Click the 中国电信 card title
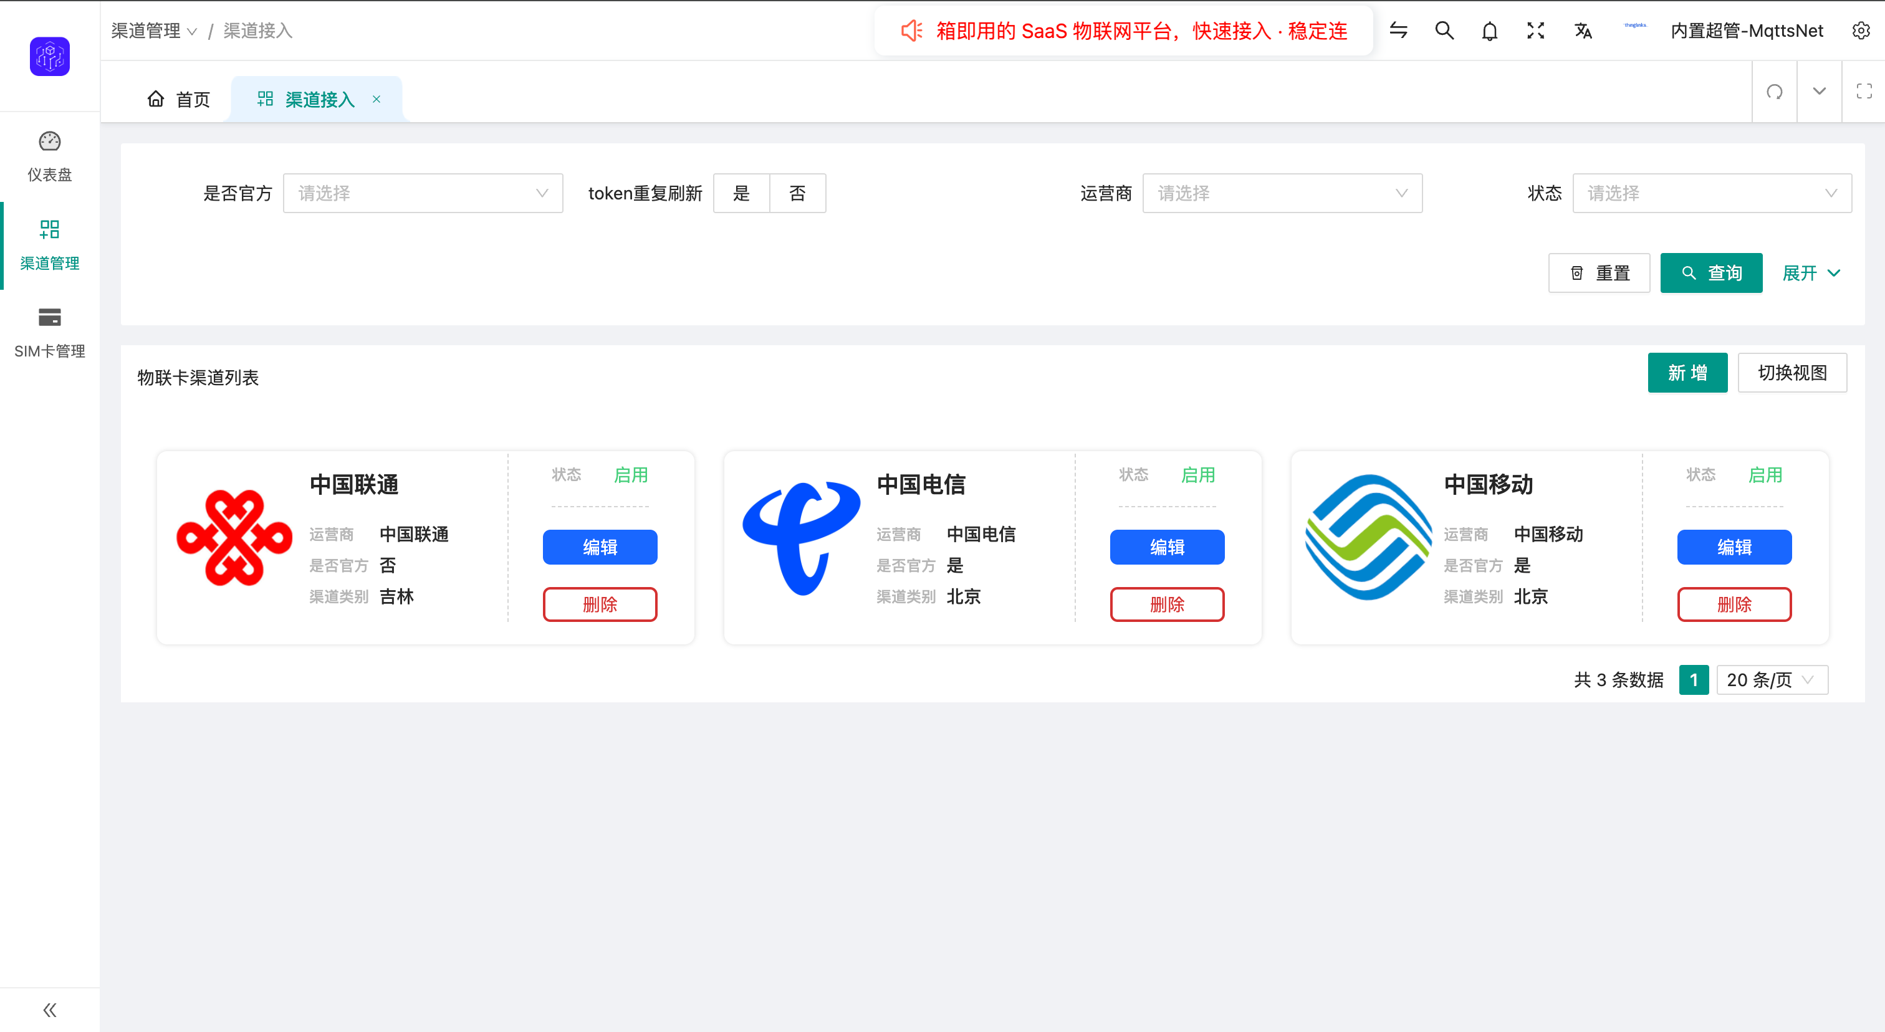 (x=921, y=484)
